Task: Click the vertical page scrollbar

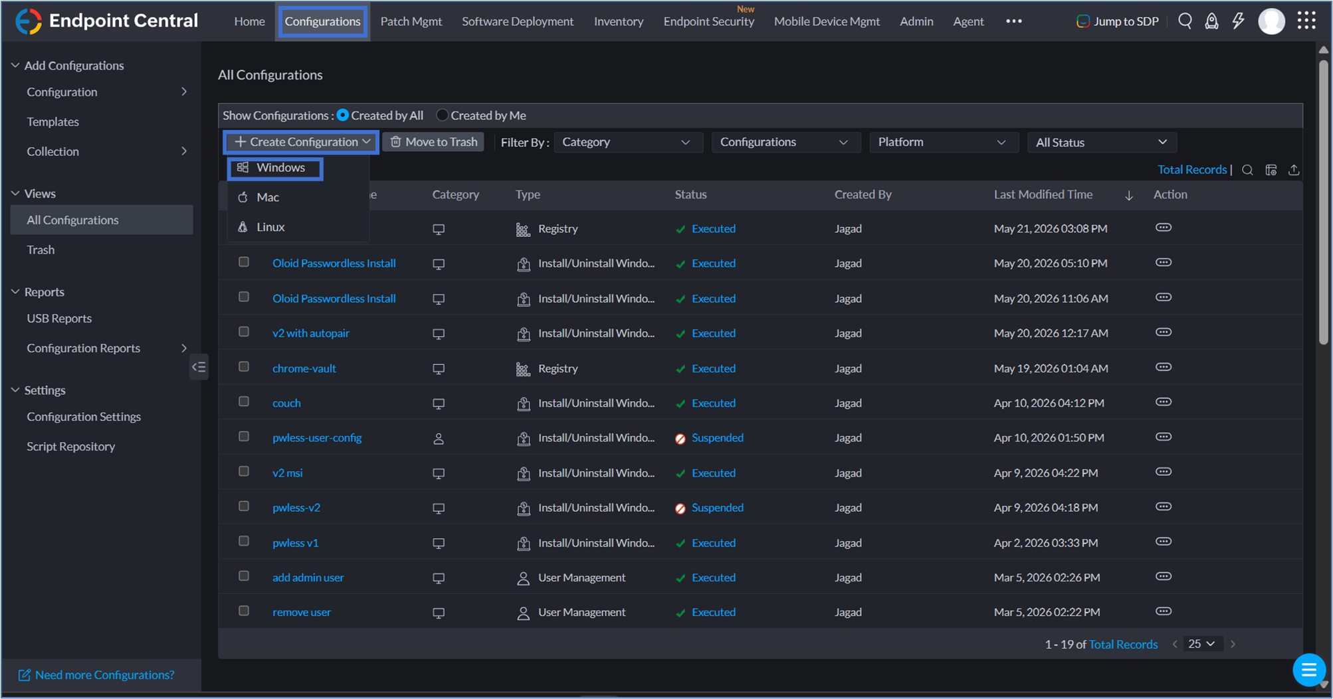Action: 1324,202
